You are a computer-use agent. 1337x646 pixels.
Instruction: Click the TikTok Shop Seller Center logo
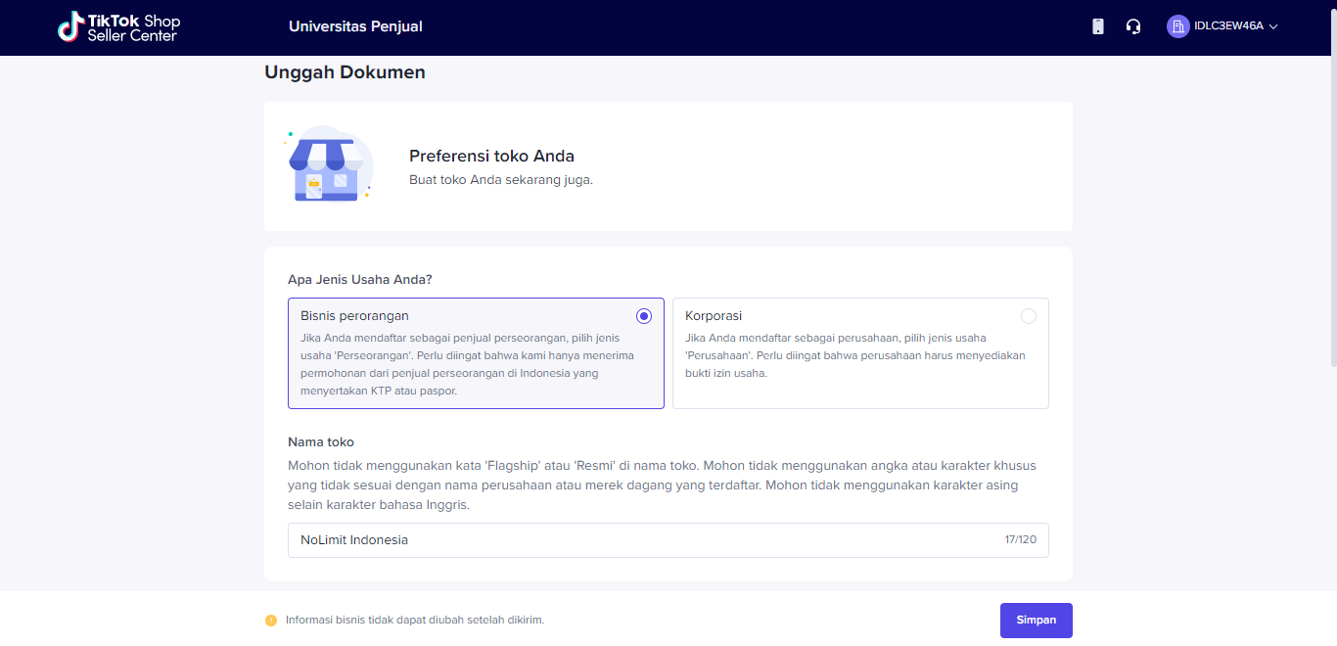pyautogui.click(x=118, y=27)
